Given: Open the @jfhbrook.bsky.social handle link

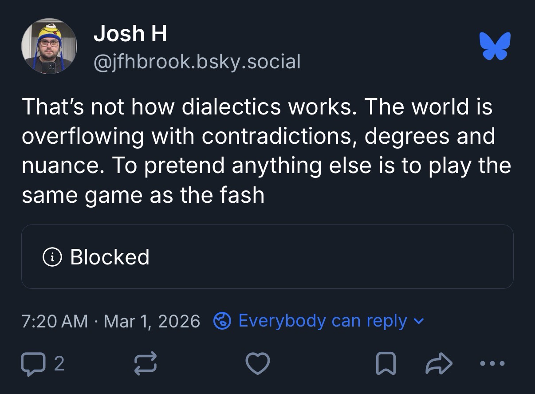Looking at the screenshot, I should pyautogui.click(x=197, y=61).
